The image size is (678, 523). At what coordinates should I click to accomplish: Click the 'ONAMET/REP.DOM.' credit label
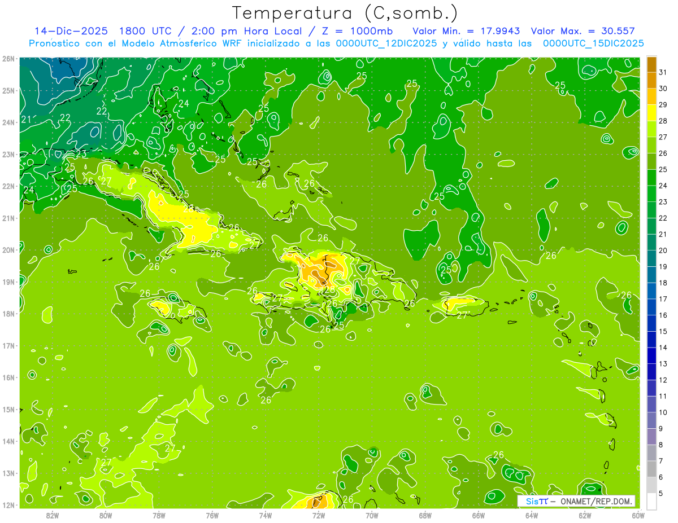pos(597,501)
